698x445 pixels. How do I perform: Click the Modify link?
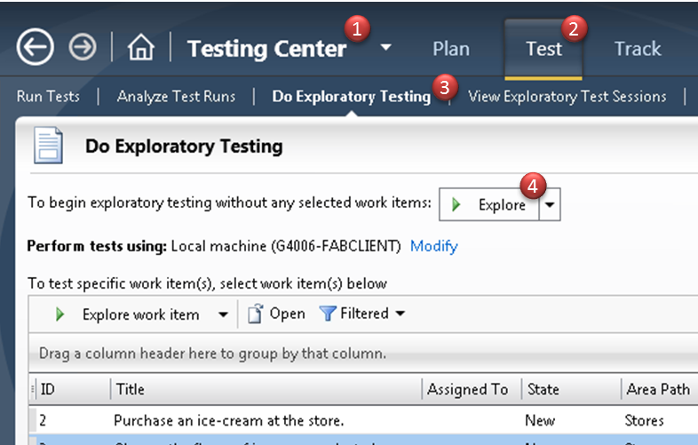click(433, 246)
